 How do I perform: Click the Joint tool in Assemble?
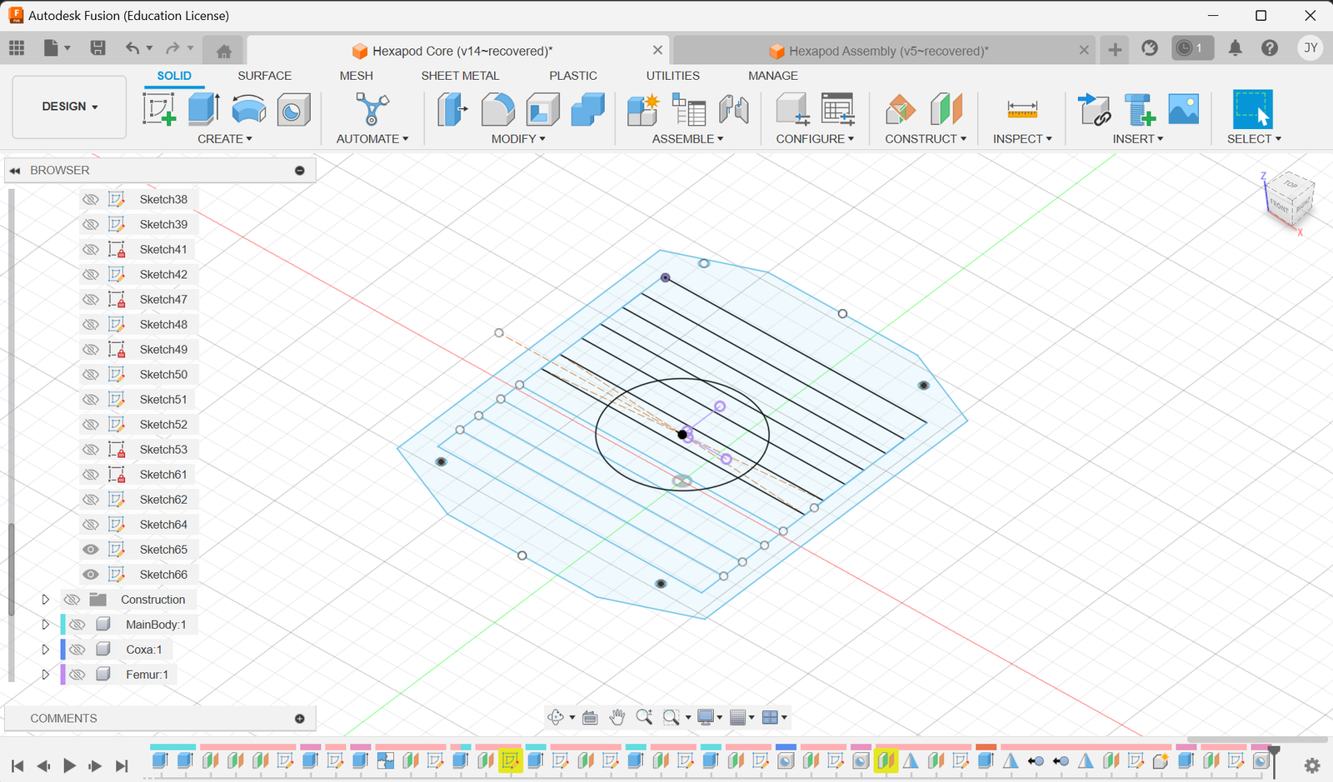coord(733,109)
